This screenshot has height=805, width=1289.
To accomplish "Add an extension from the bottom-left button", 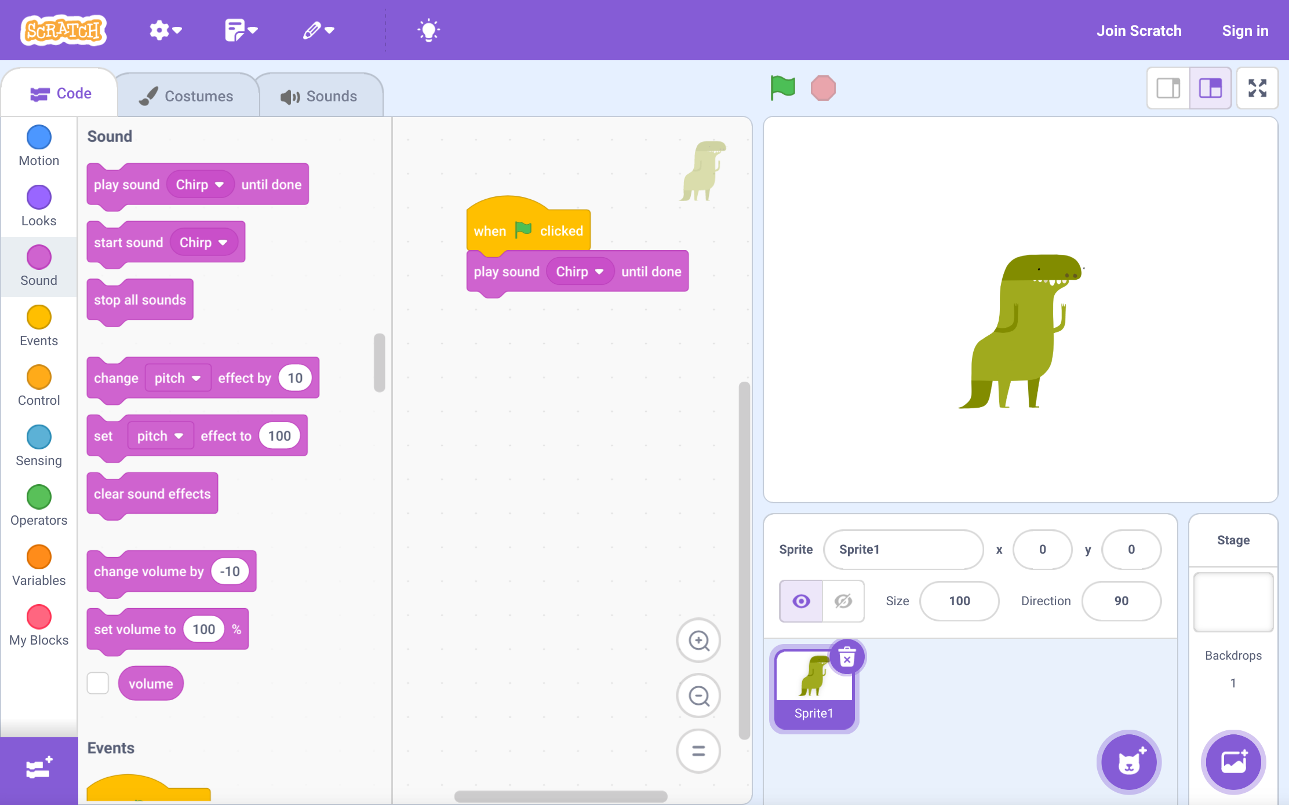I will click(x=38, y=768).
